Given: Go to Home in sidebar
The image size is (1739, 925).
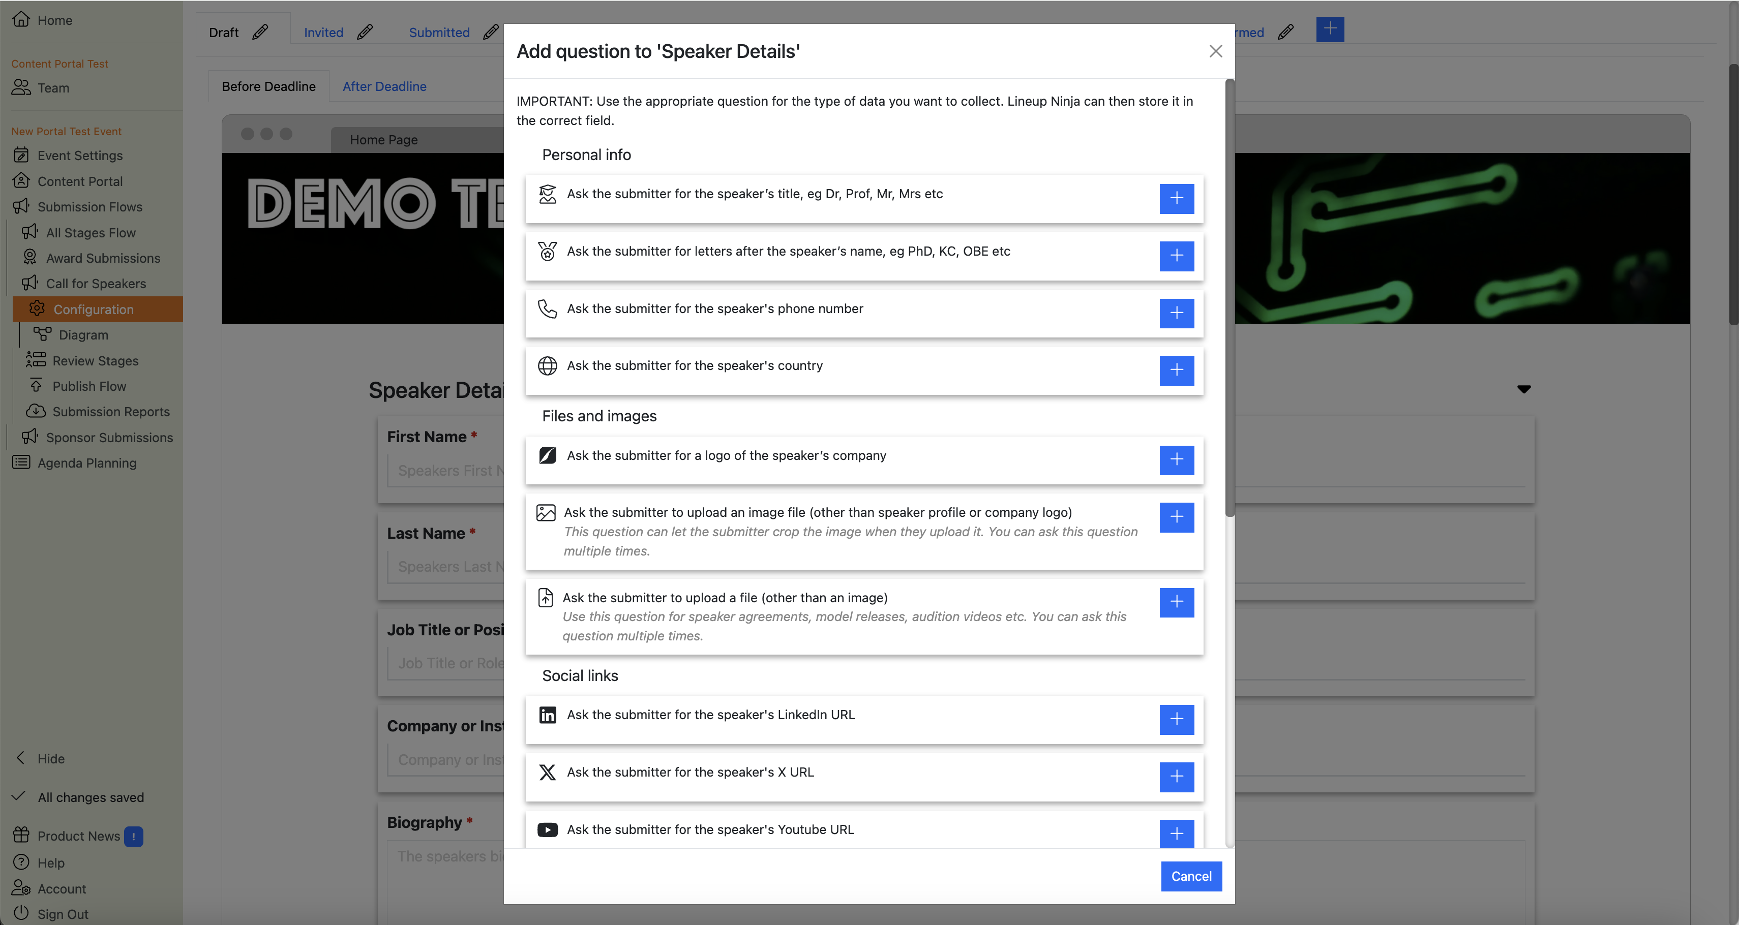Looking at the screenshot, I should (43, 20).
